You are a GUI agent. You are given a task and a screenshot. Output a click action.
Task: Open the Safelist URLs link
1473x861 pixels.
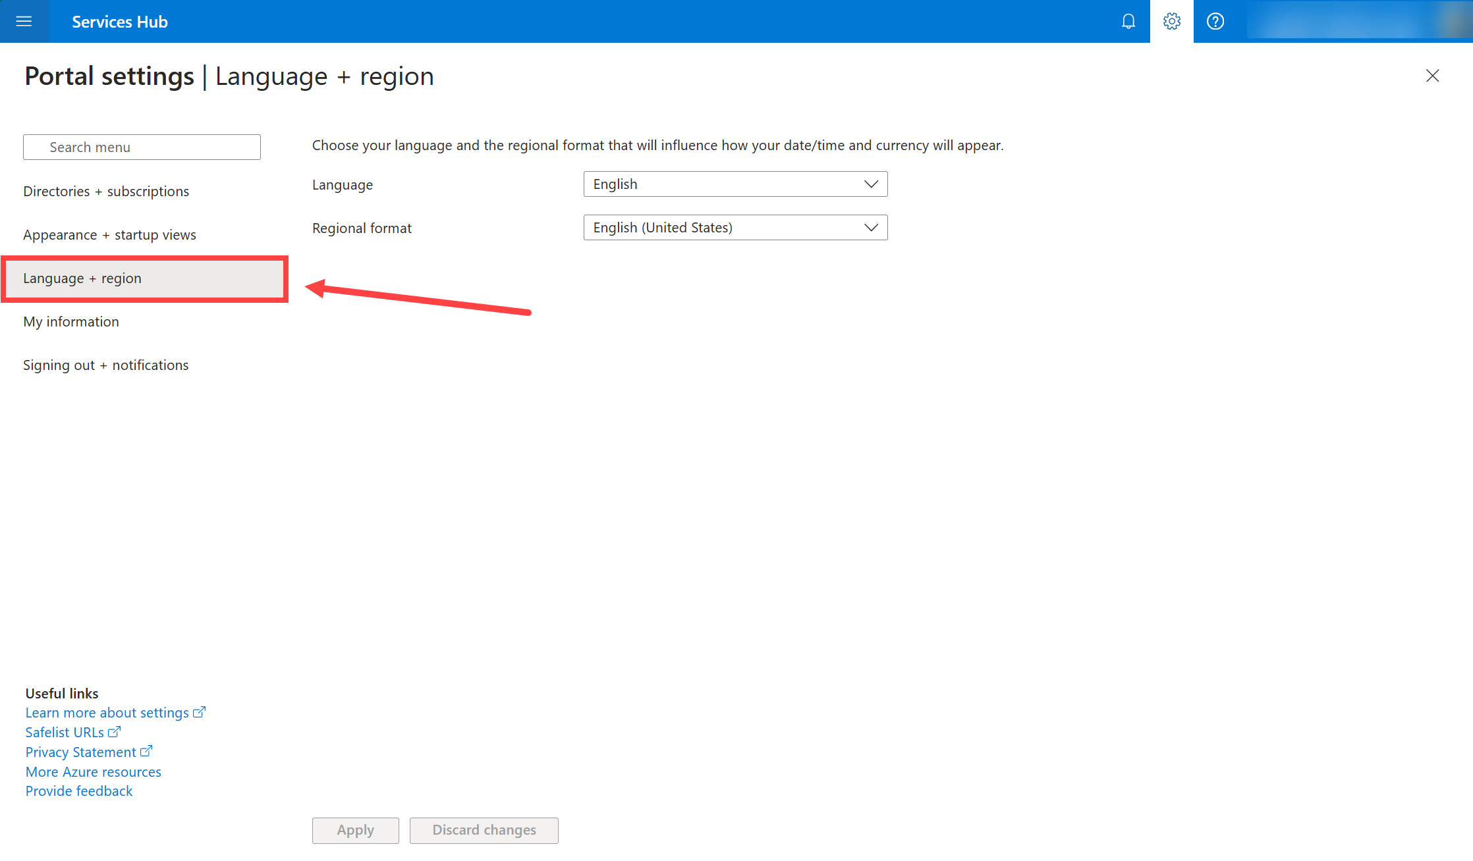click(65, 733)
